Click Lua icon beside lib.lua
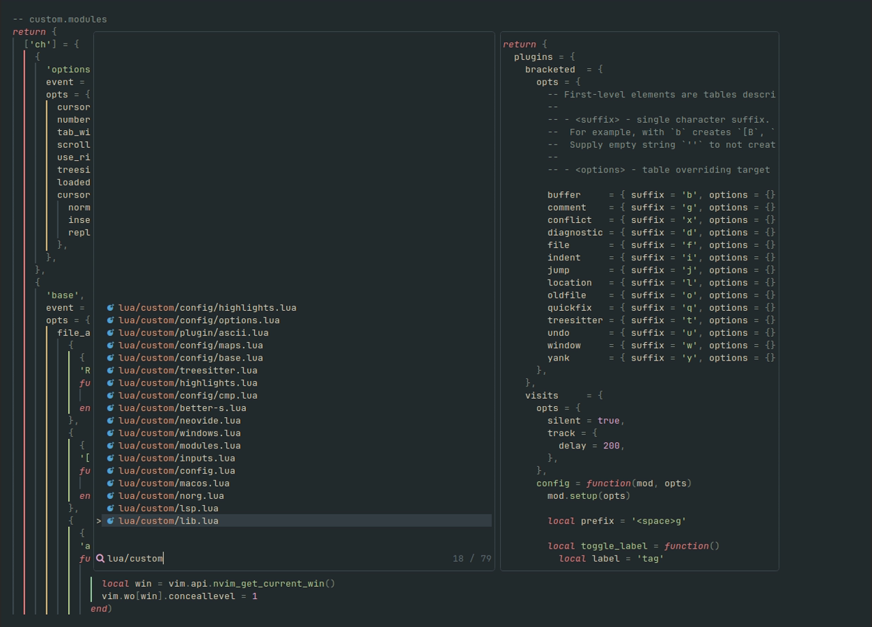This screenshot has width=872, height=627. point(110,521)
